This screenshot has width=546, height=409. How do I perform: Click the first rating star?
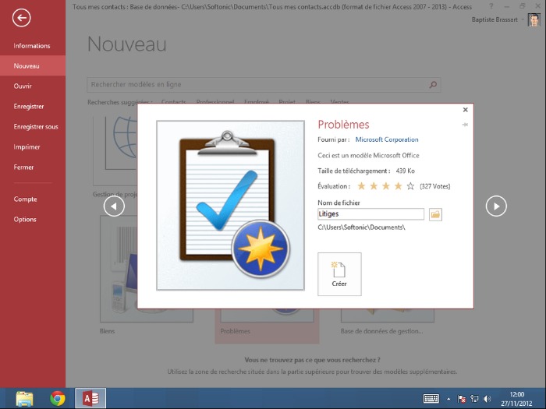[x=361, y=186]
